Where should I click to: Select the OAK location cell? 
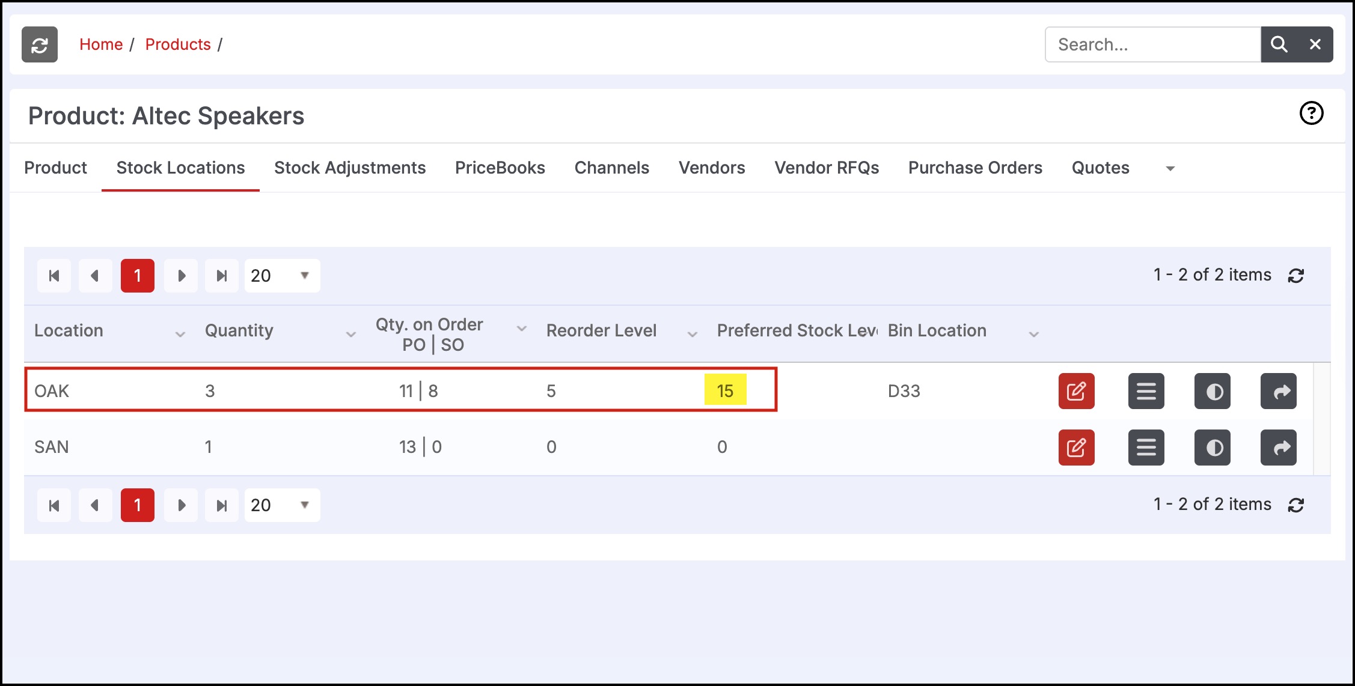pyautogui.click(x=52, y=391)
